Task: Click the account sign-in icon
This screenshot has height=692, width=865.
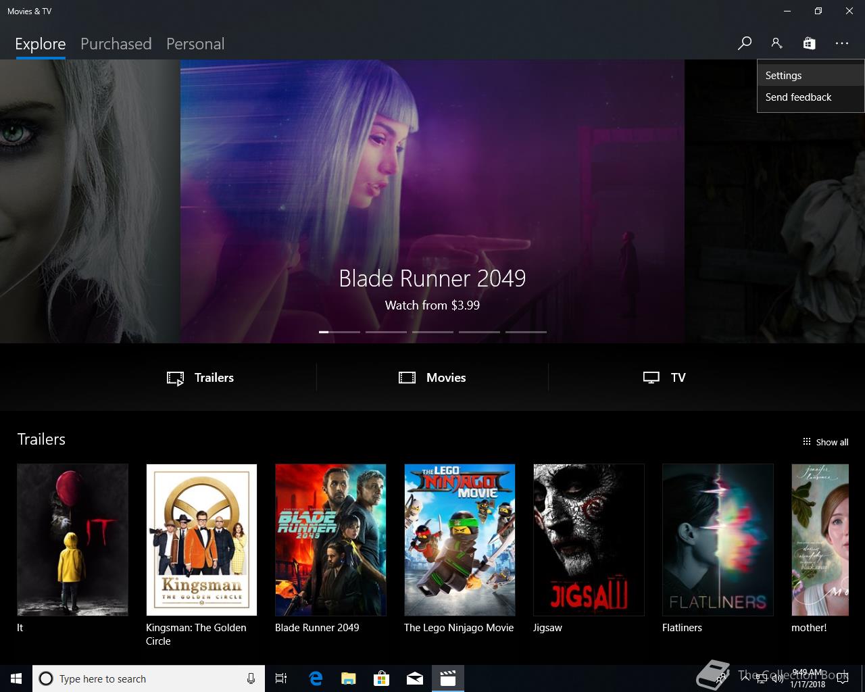Action: 776,43
